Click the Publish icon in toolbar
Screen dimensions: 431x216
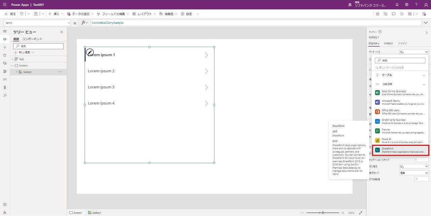tap(425, 14)
